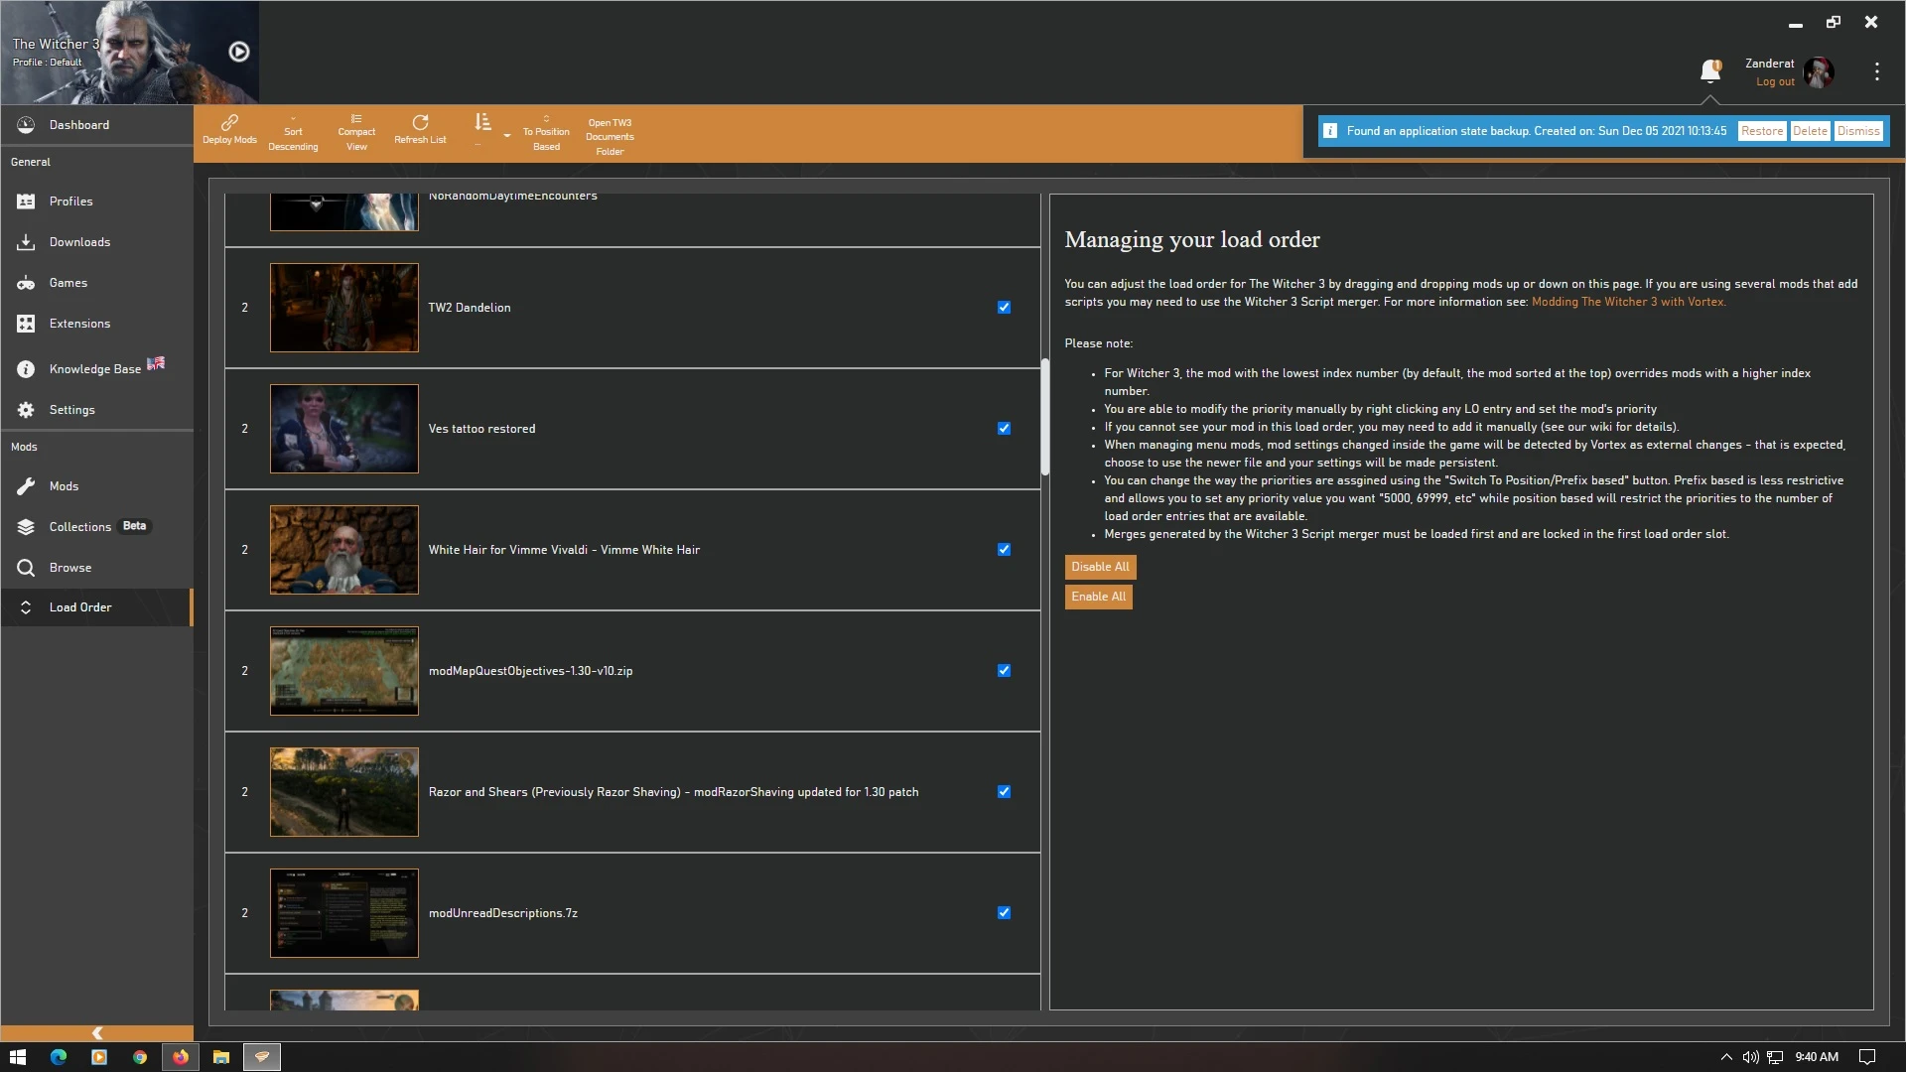The image size is (1906, 1072).
Task: Open the Windows Start menu
Action: coord(18,1057)
